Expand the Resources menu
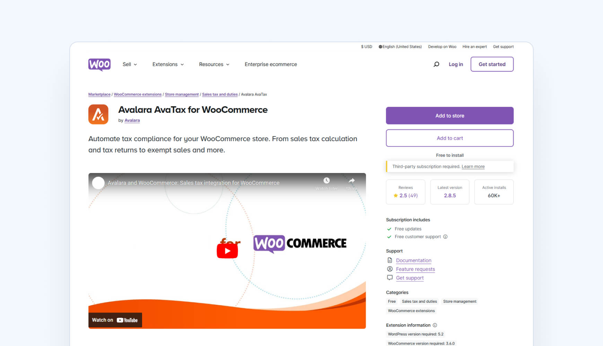The width and height of the screenshot is (603, 346). point(214,64)
